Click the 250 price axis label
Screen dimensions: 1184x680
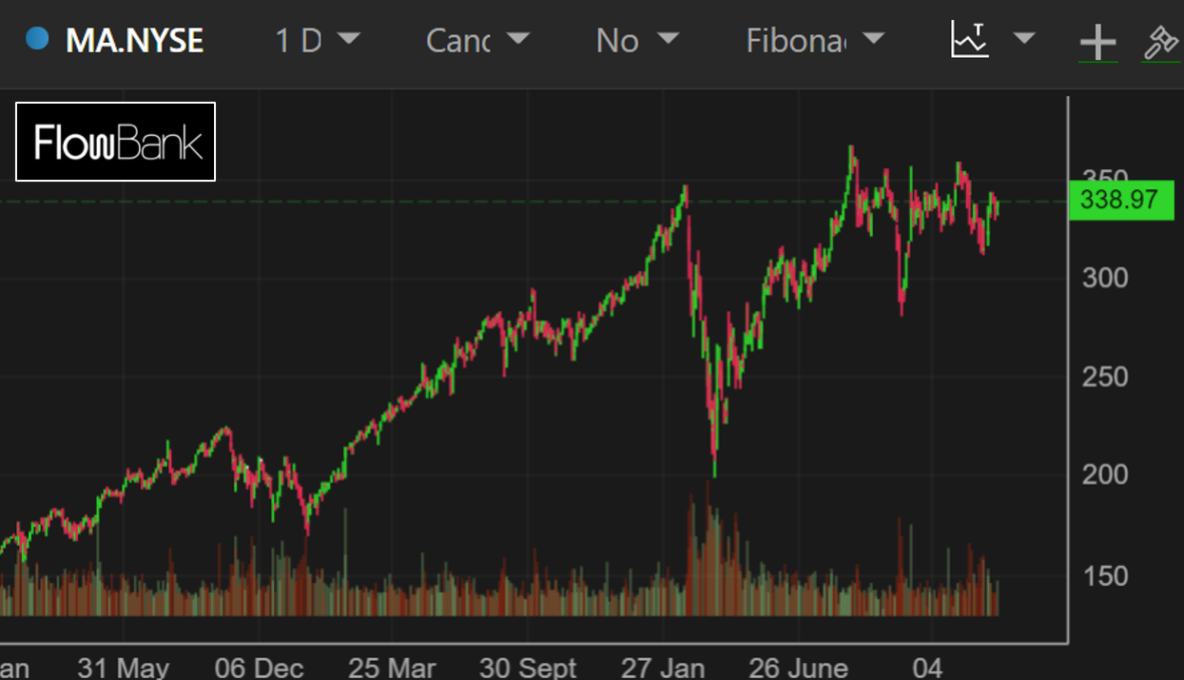point(1105,377)
